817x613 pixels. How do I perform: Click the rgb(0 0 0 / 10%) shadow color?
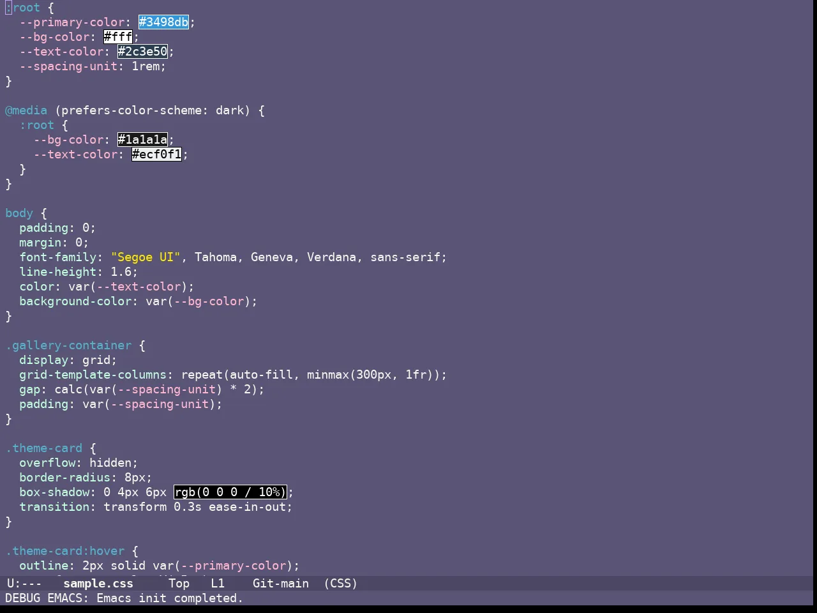[x=230, y=492]
